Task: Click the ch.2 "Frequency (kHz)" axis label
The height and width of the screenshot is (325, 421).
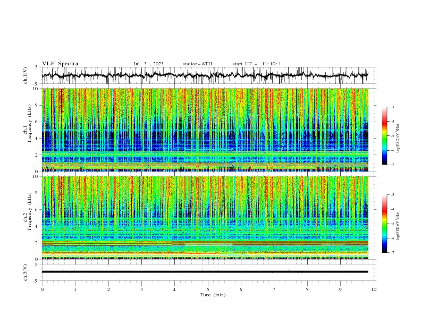Action: coord(30,211)
